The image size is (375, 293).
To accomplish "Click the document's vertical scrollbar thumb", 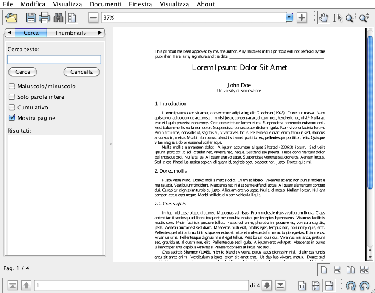I will tap(370, 110).
